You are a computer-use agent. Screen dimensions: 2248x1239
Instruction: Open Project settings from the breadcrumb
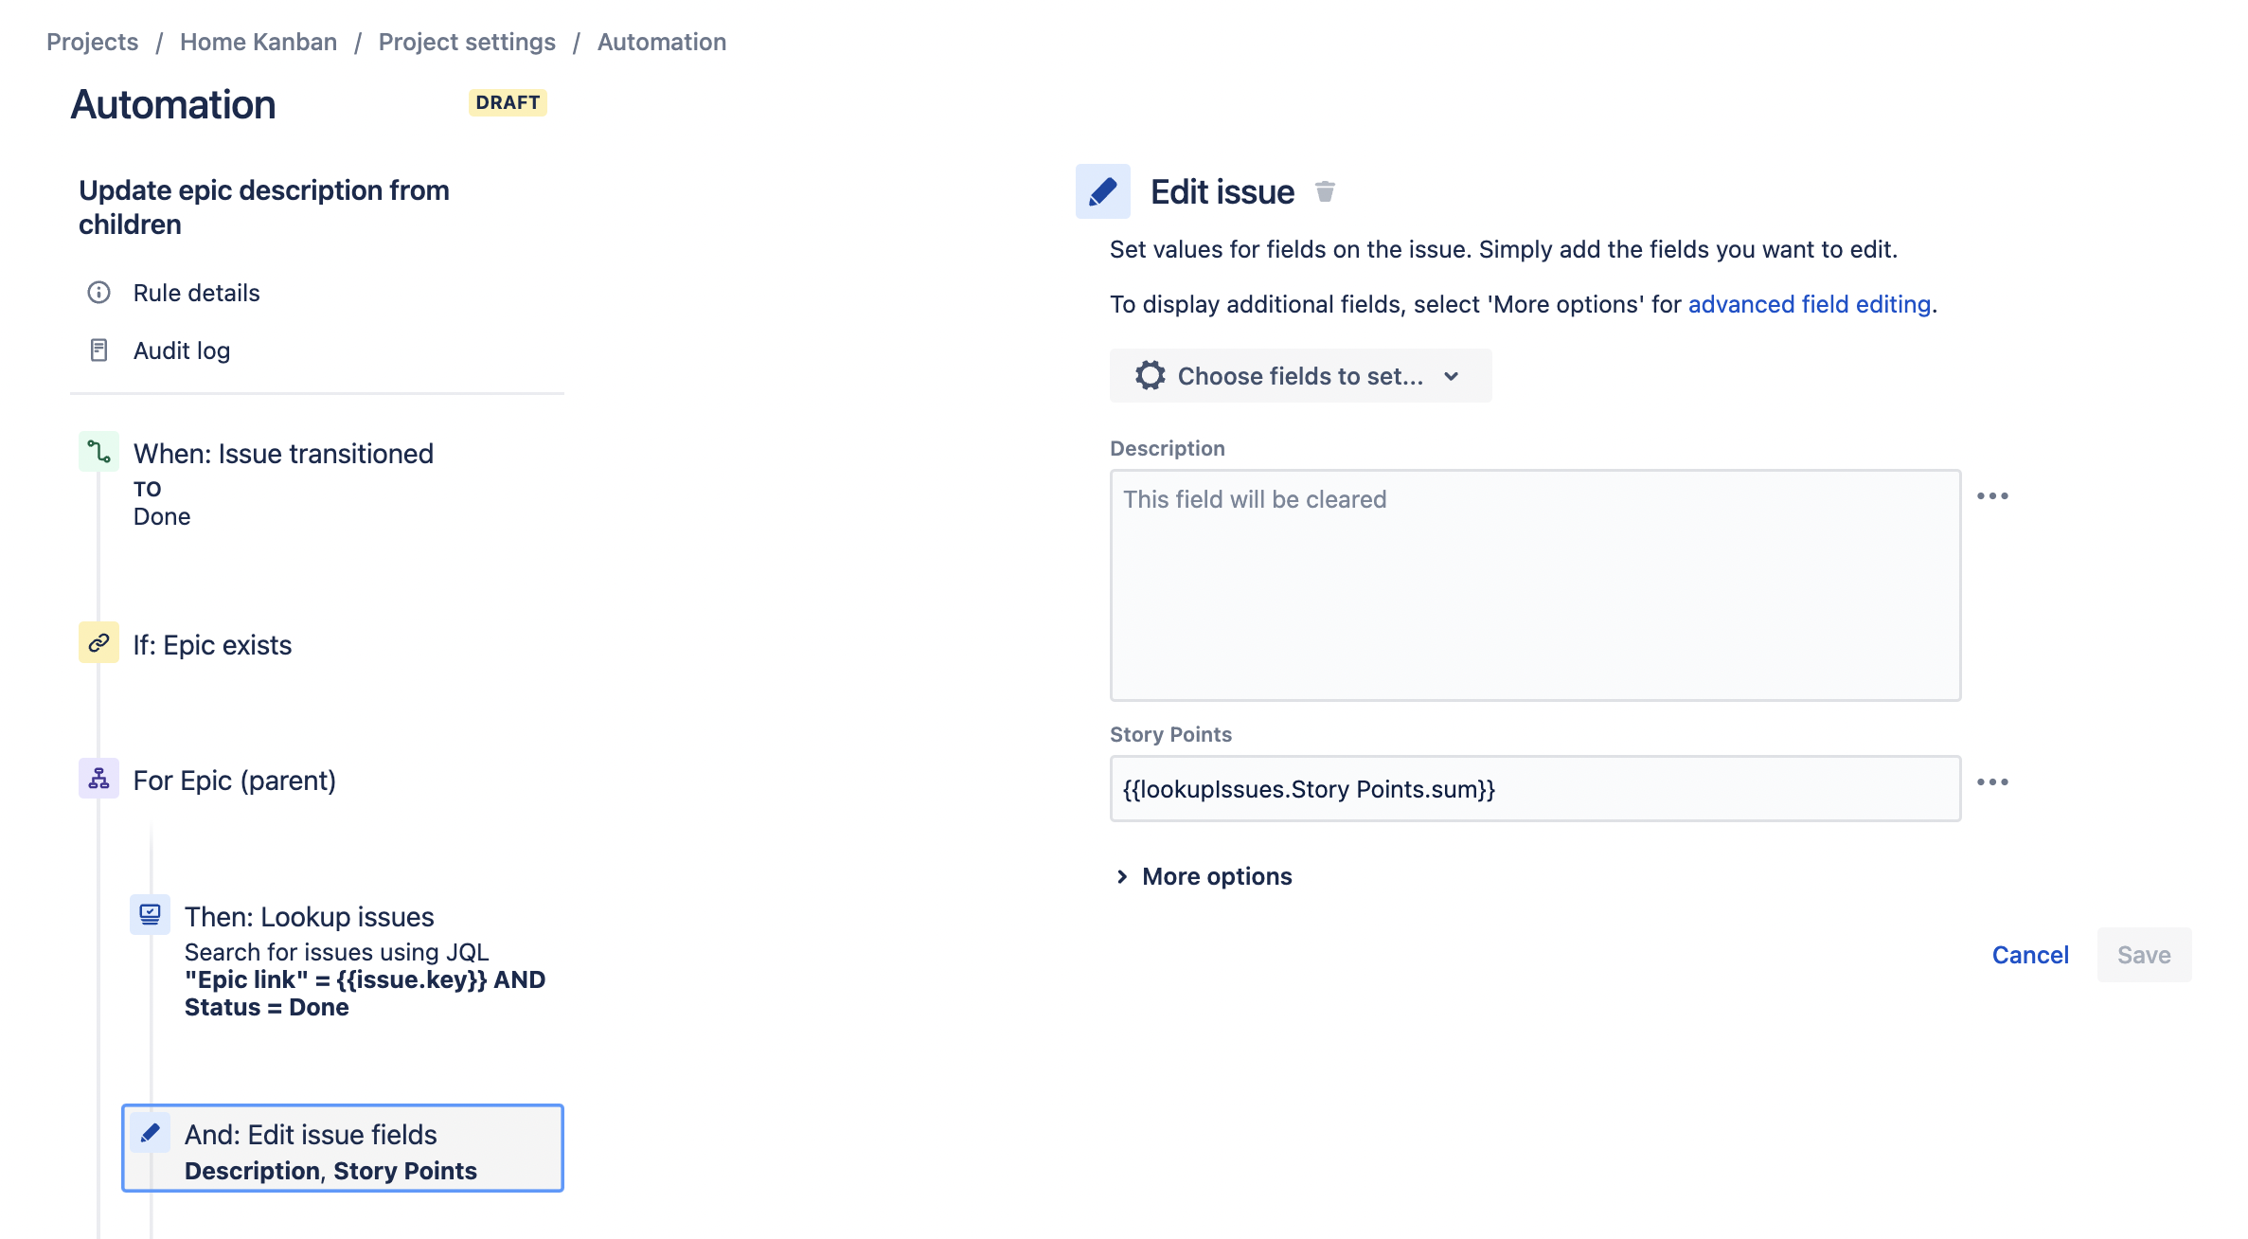point(467,41)
